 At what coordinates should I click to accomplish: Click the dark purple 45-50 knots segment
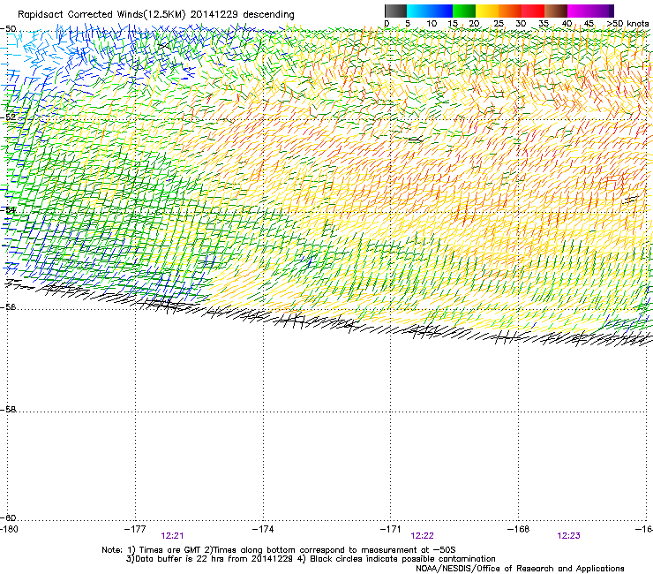(x=602, y=11)
